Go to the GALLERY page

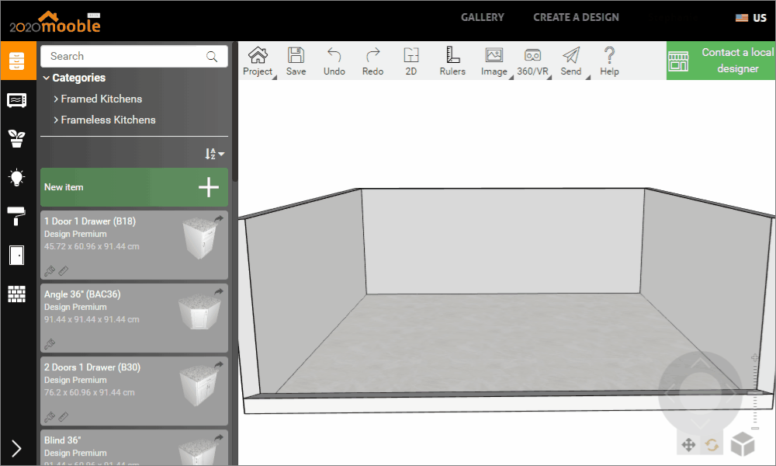click(483, 17)
